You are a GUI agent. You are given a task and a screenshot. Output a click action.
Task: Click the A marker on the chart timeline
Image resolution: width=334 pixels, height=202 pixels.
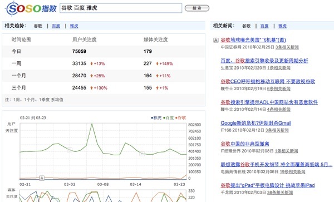tap(42, 178)
